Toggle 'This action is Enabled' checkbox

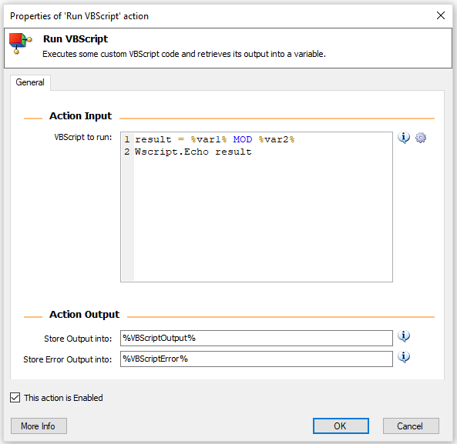click(15, 398)
